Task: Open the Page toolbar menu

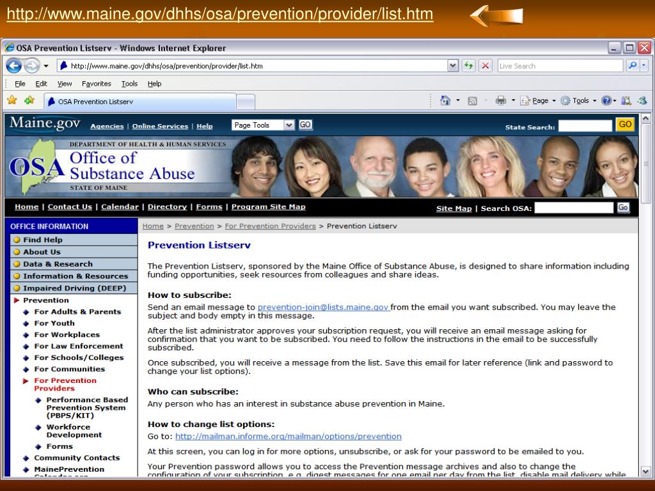Action: click(537, 100)
